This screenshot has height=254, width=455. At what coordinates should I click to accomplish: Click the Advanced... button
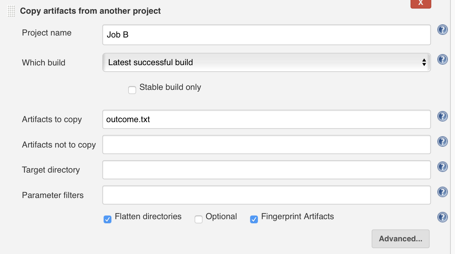(400, 239)
